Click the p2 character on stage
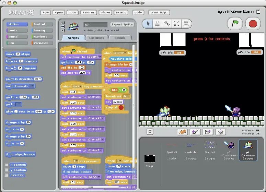The height and width of the screenshot is (192, 266). pyautogui.click(x=164, y=111)
